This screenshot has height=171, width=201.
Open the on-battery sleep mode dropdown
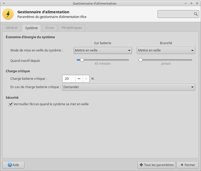[x=103, y=50]
